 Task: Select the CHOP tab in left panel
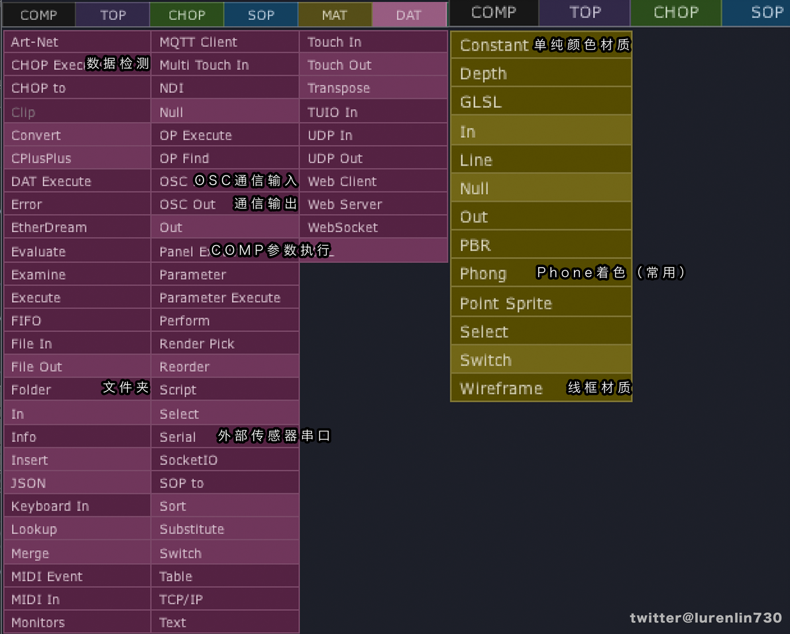pos(187,15)
